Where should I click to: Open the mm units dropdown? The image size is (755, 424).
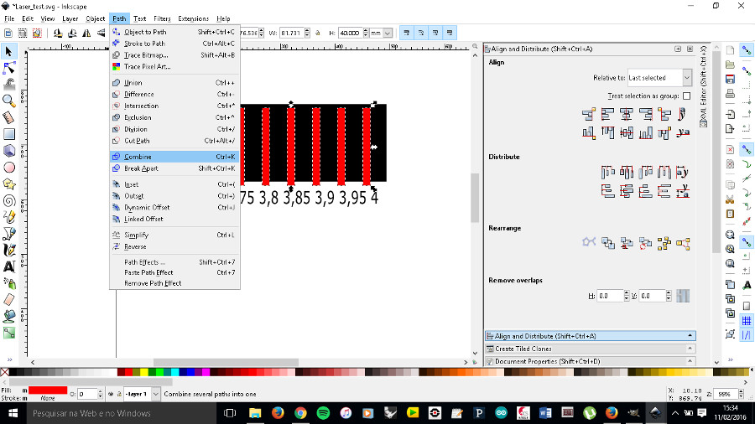pyautogui.click(x=381, y=34)
